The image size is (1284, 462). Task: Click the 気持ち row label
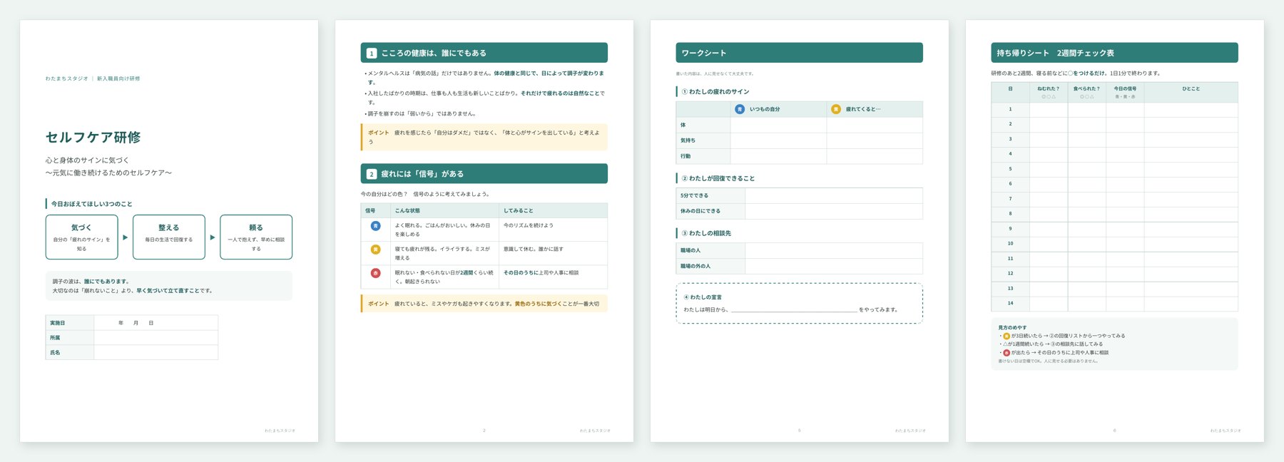coord(703,140)
